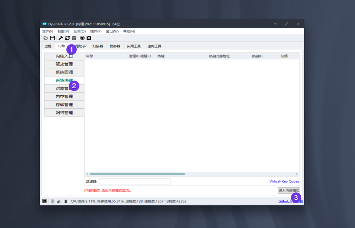Screen dimensions: 355x228
Task: Click the gear document icon in status bar
Action: 53,201
